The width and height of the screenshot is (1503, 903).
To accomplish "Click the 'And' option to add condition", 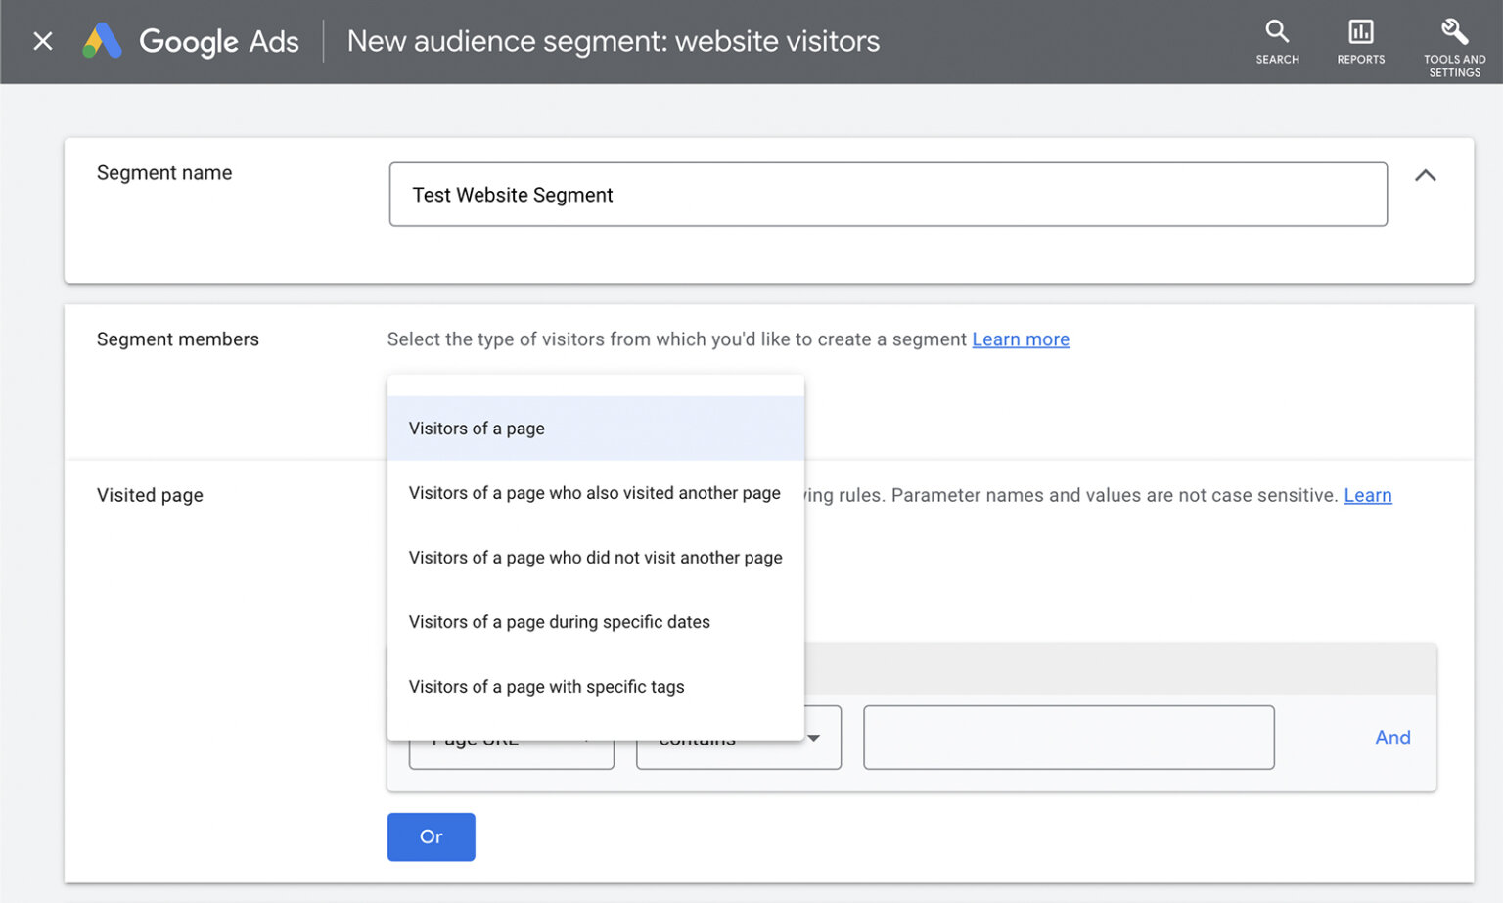I will coord(1393,737).
